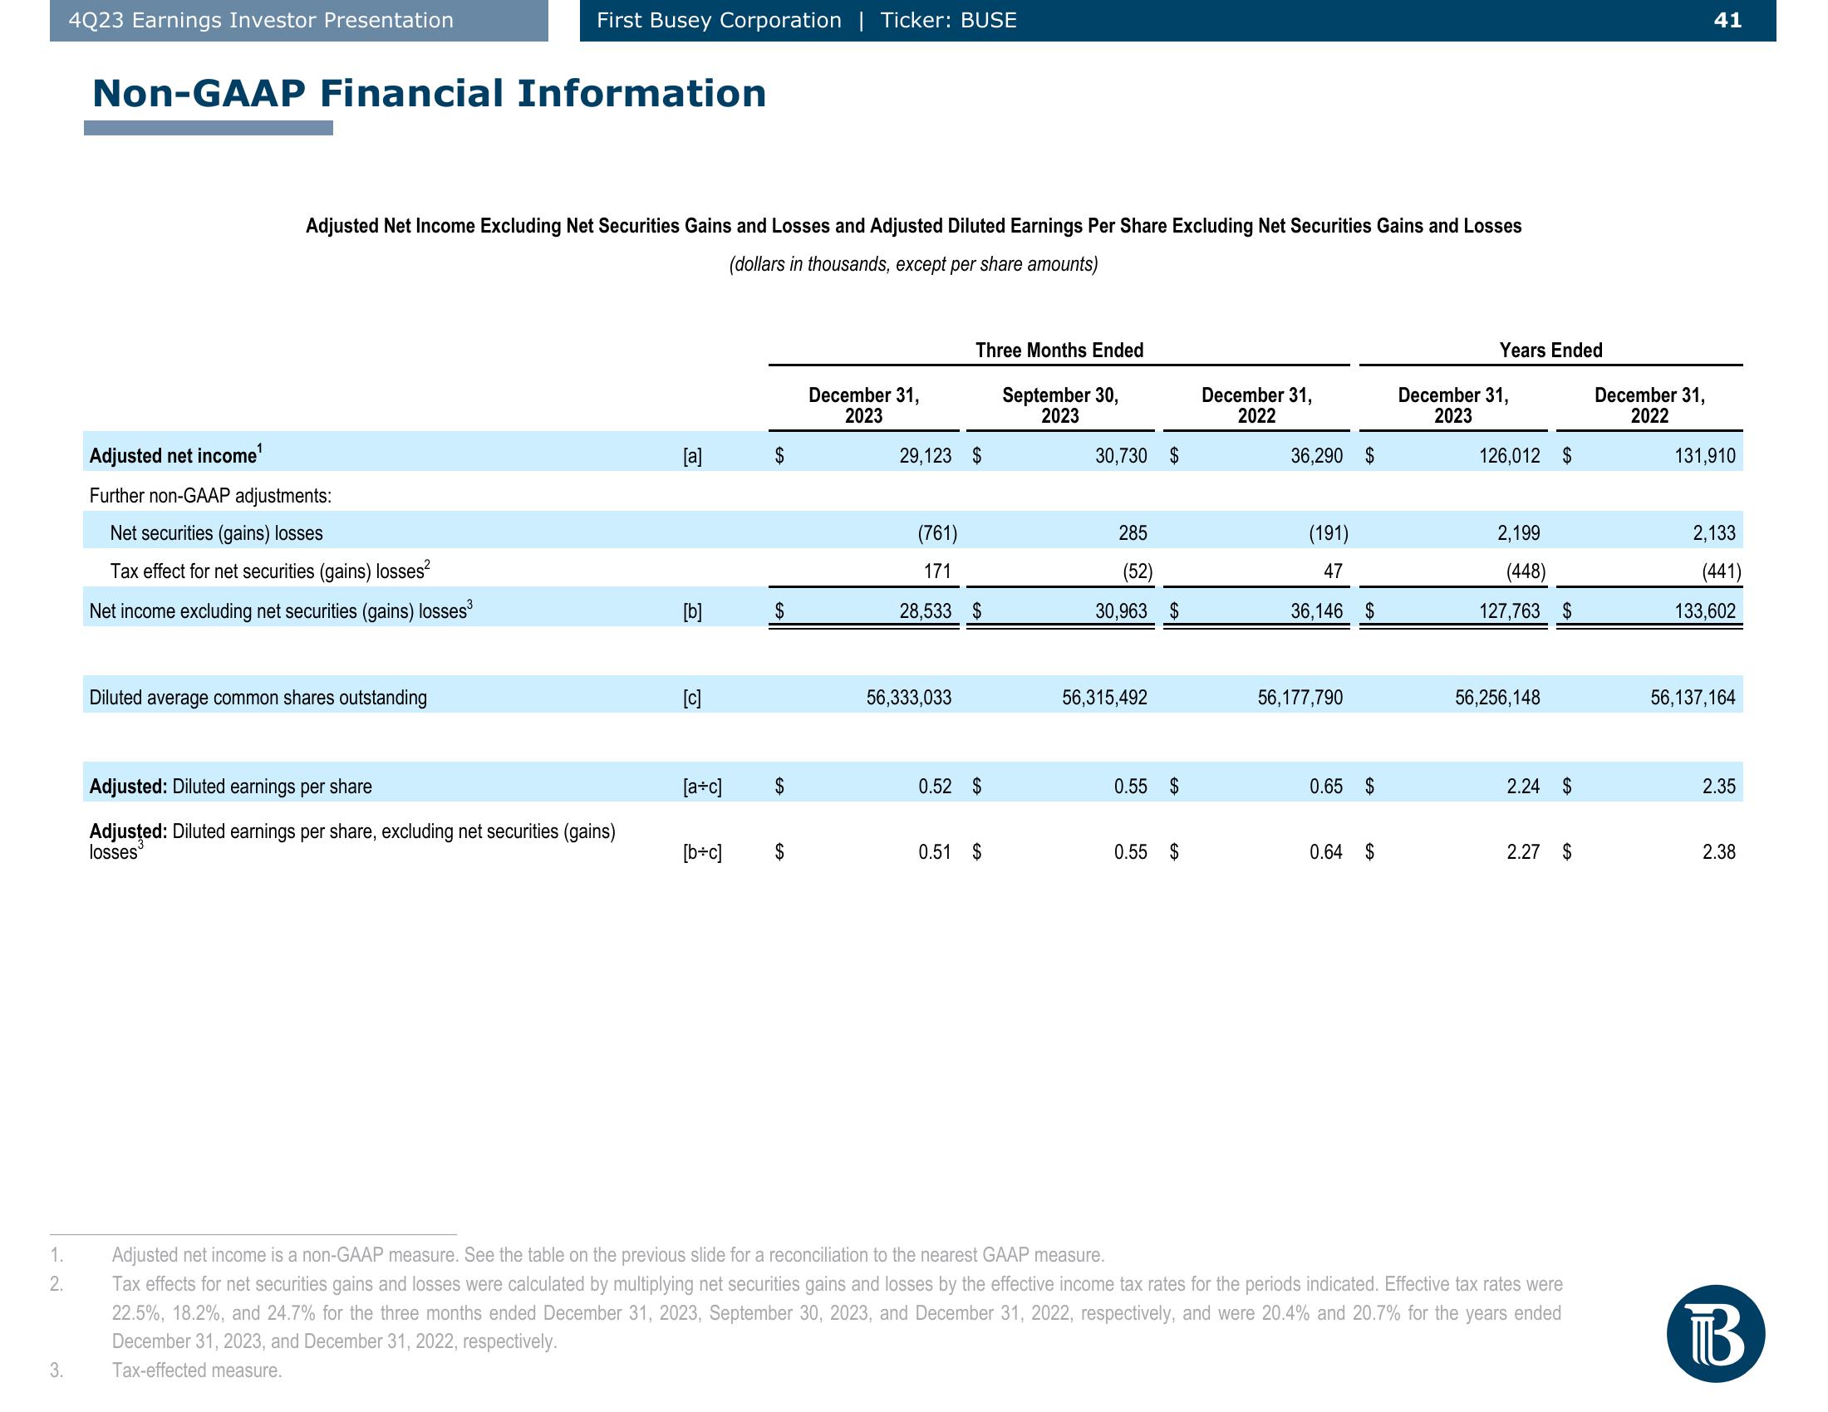Click the 2,199 net securities value

1519,533
